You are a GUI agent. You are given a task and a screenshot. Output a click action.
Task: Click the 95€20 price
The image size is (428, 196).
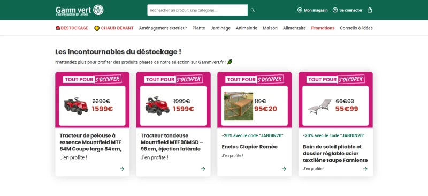(x=265, y=109)
